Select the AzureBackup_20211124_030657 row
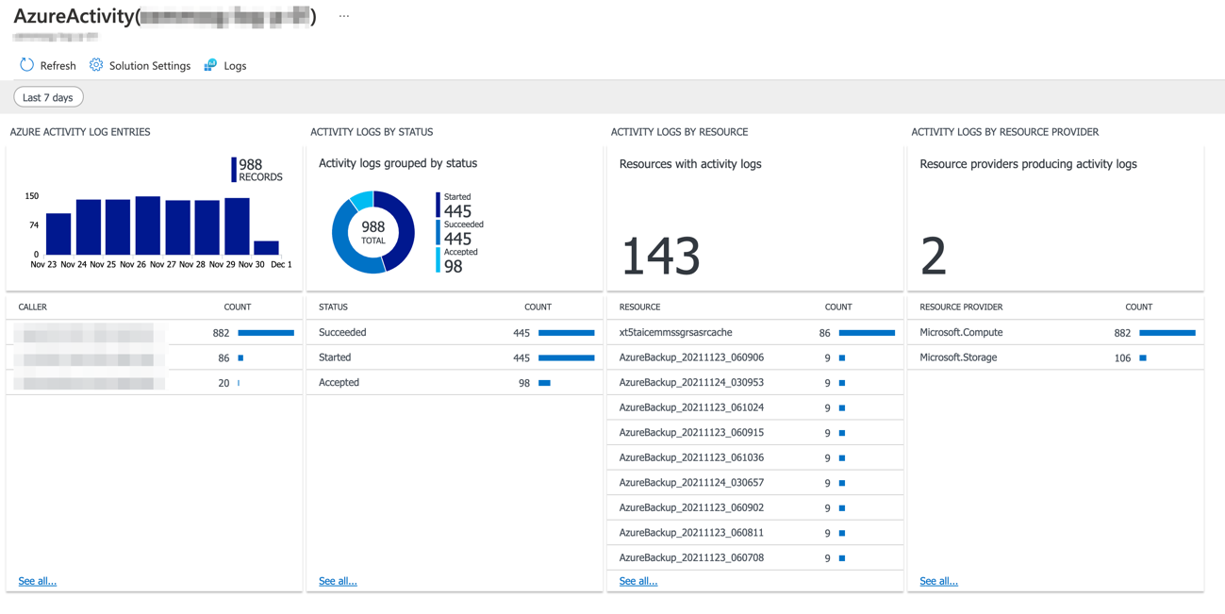 point(755,483)
